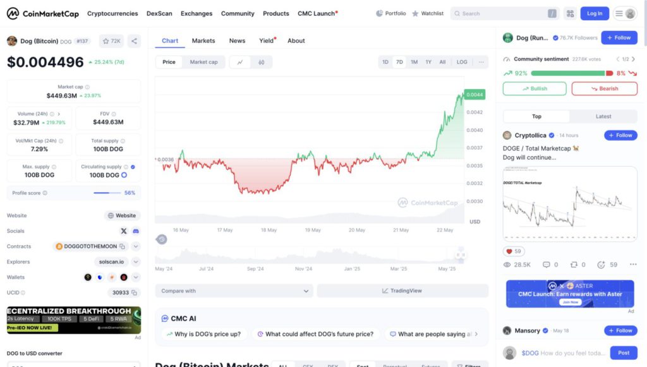Screen dimensions: 647x367
Task: Toggle LOG scale on chart
Action: point(462,62)
